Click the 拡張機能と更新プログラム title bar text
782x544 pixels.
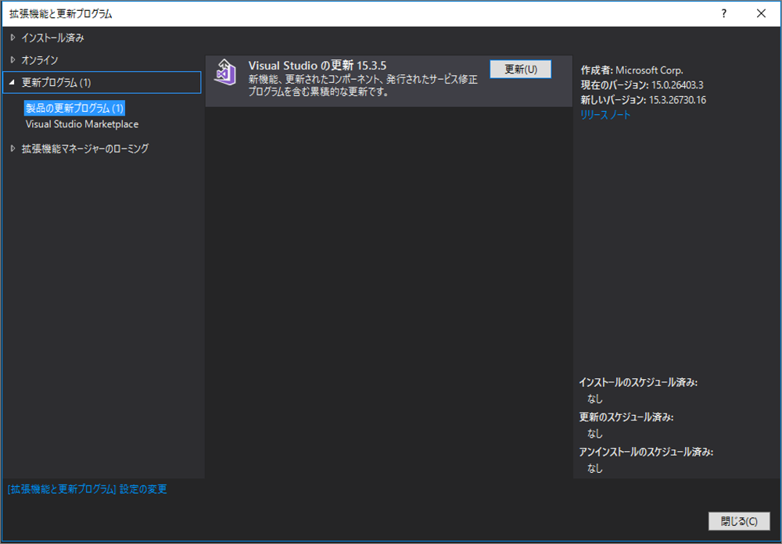pos(61,14)
